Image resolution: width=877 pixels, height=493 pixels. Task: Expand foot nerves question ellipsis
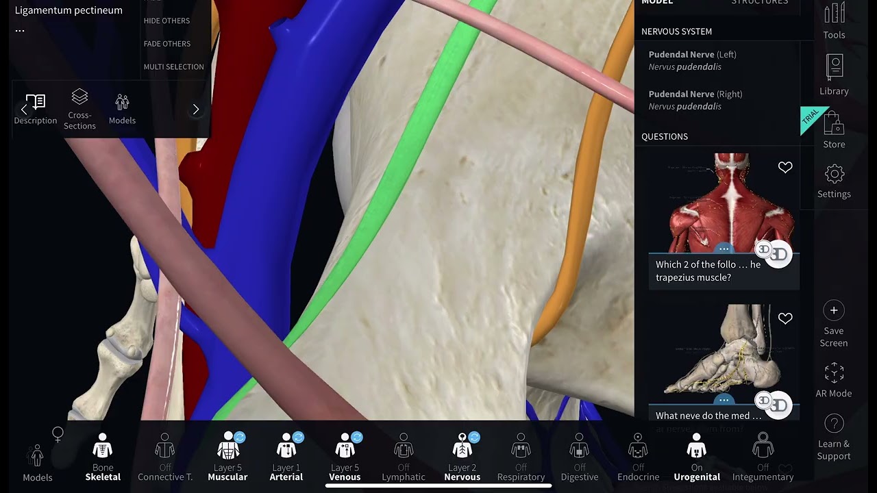[x=724, y=401]
